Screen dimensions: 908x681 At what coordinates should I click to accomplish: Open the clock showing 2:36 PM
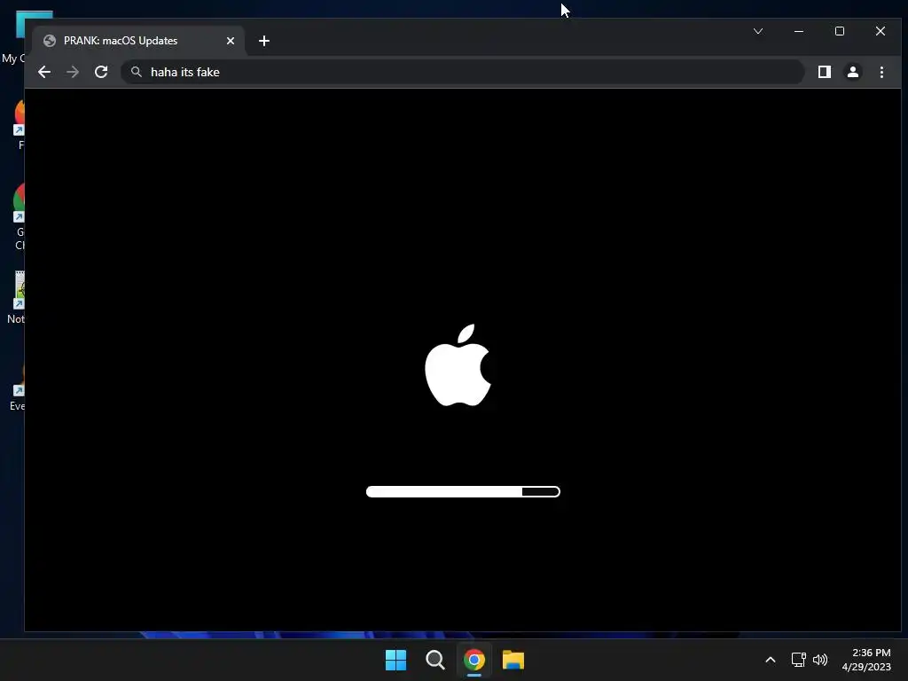click(x=866, y=660)
